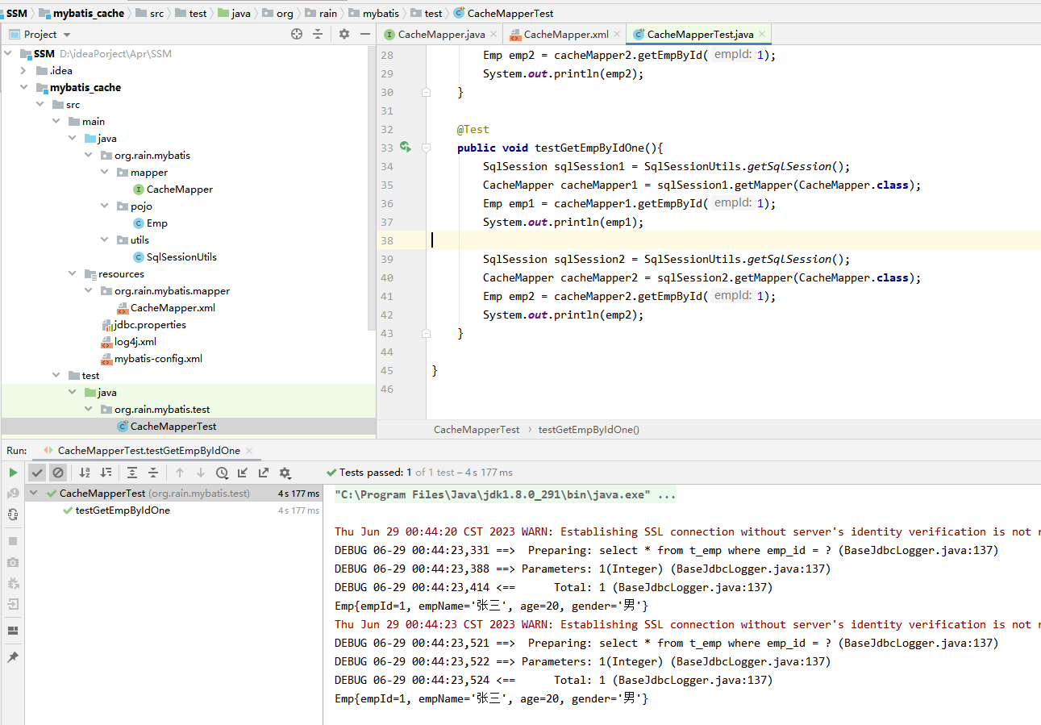Click the Toggle auto-test icon
The height and width of the screenshot is (725, 1041).
tap(13, 515)
